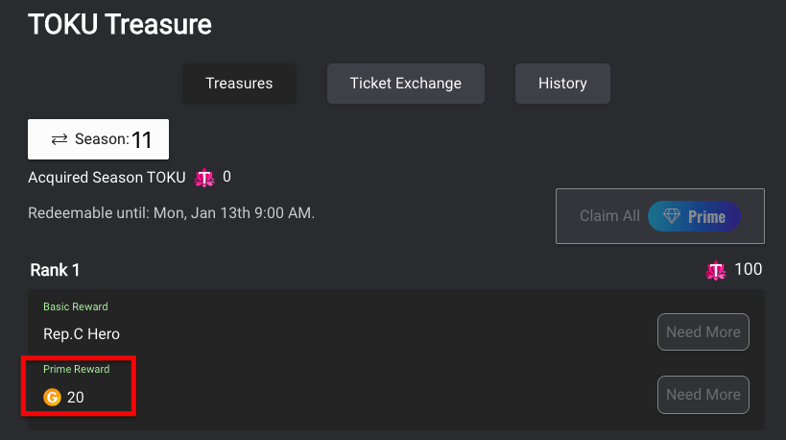Click the TOKU Treasure title
The image size is (786, 440).
point(120,25)
